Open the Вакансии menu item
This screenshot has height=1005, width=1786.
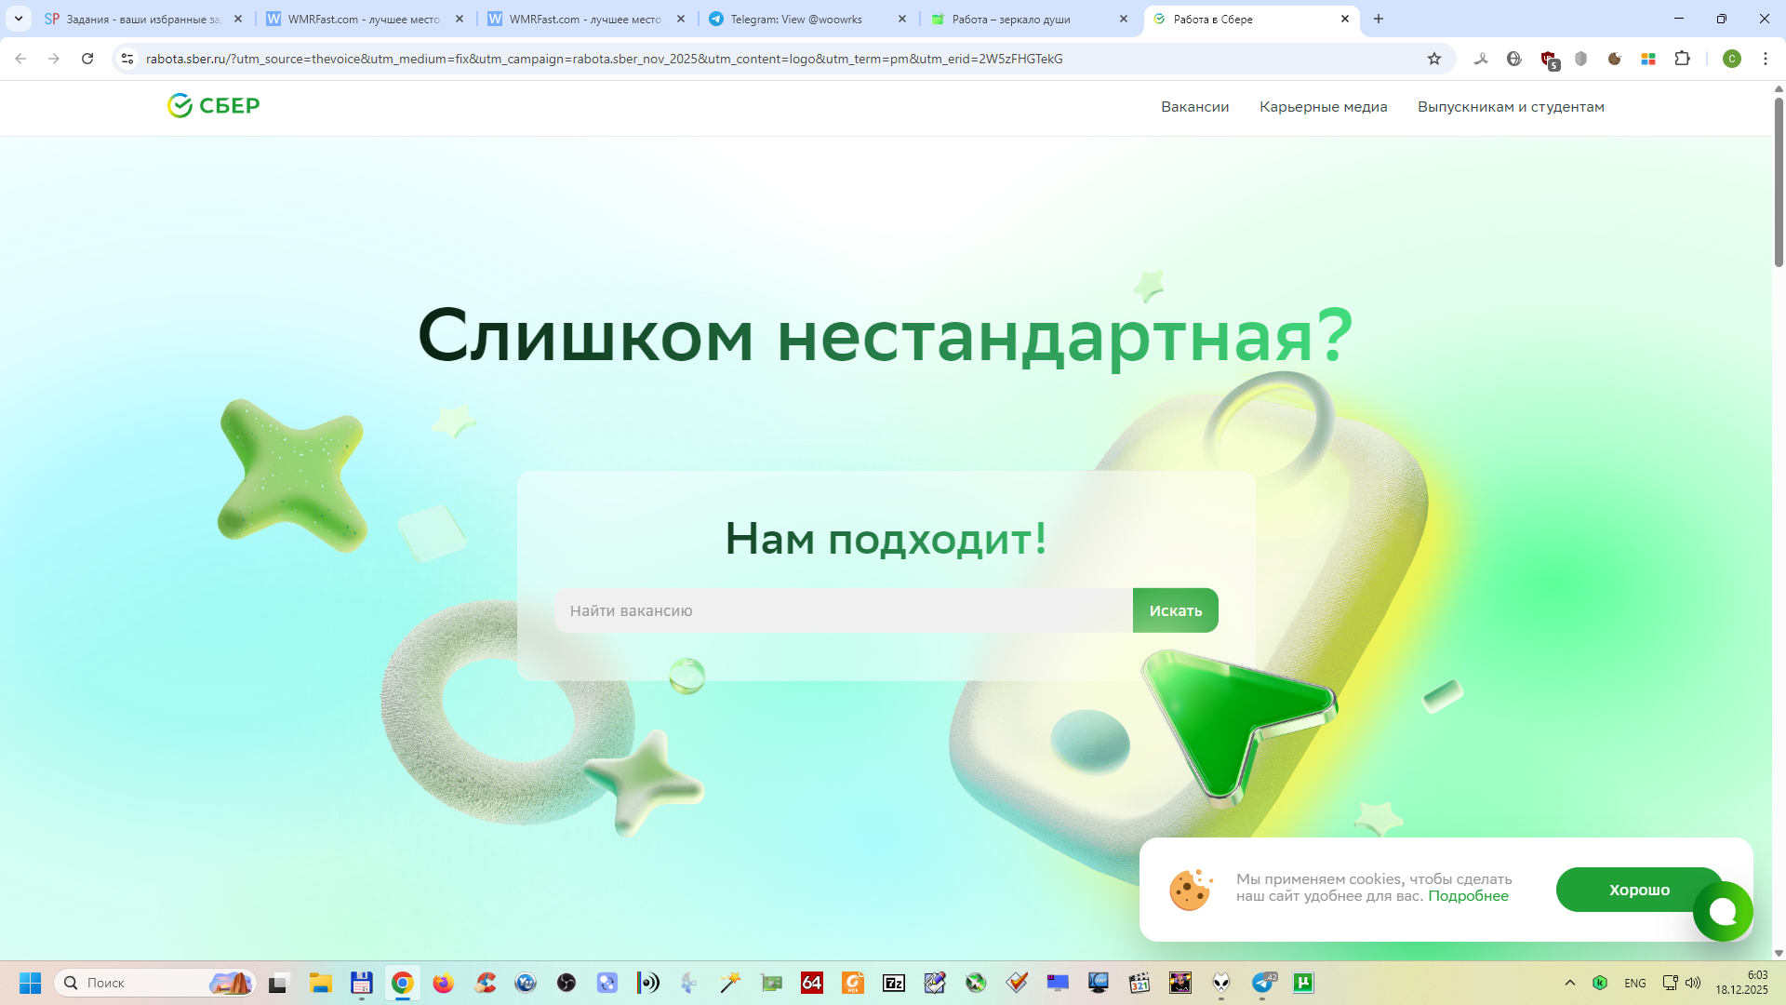coord(1194,107)
